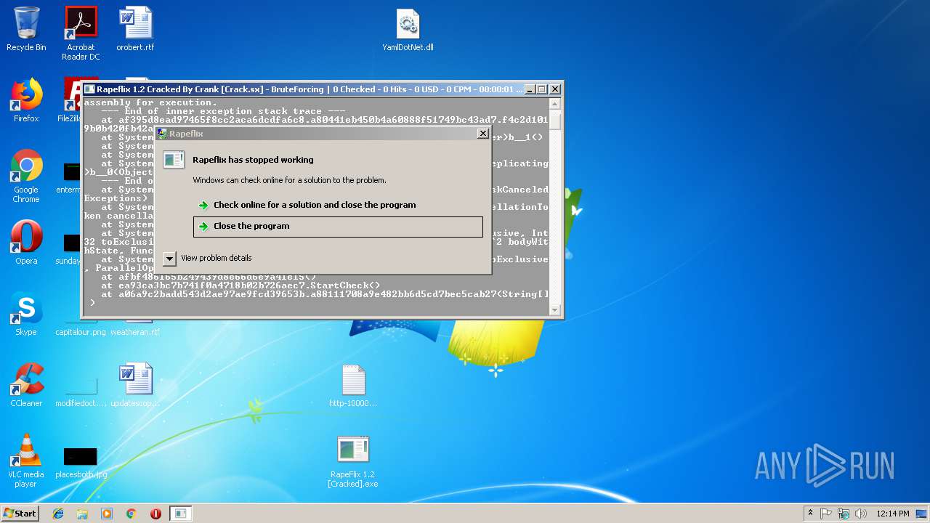Select the weatheran.rtf file label
The width and height of the screenshot is (930, 523).
tap(135, 332)
